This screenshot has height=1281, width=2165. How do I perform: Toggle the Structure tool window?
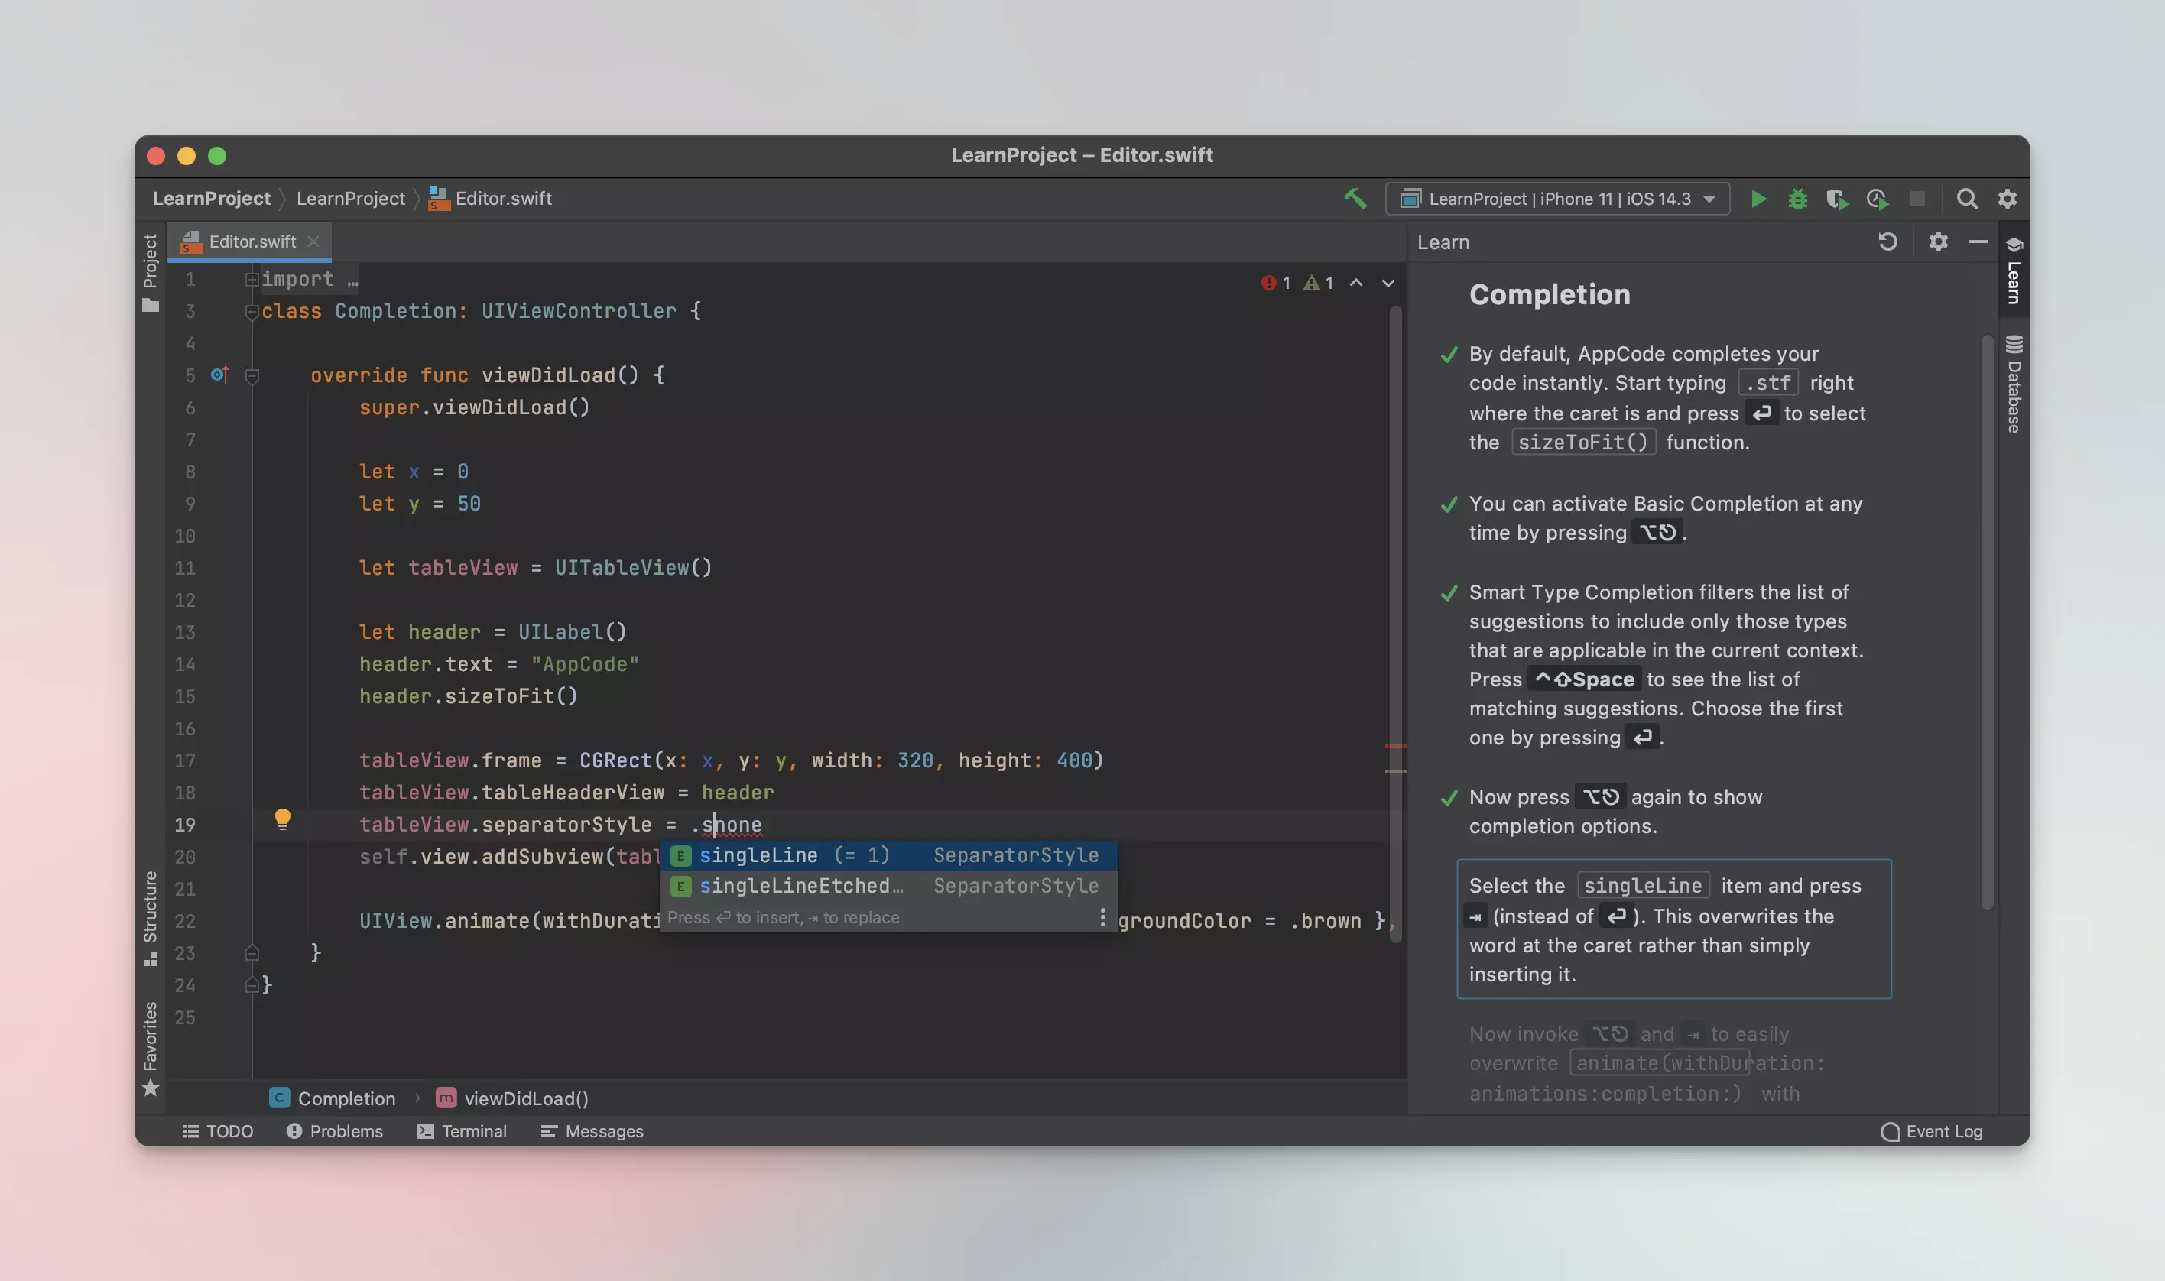tap(150, 916)
